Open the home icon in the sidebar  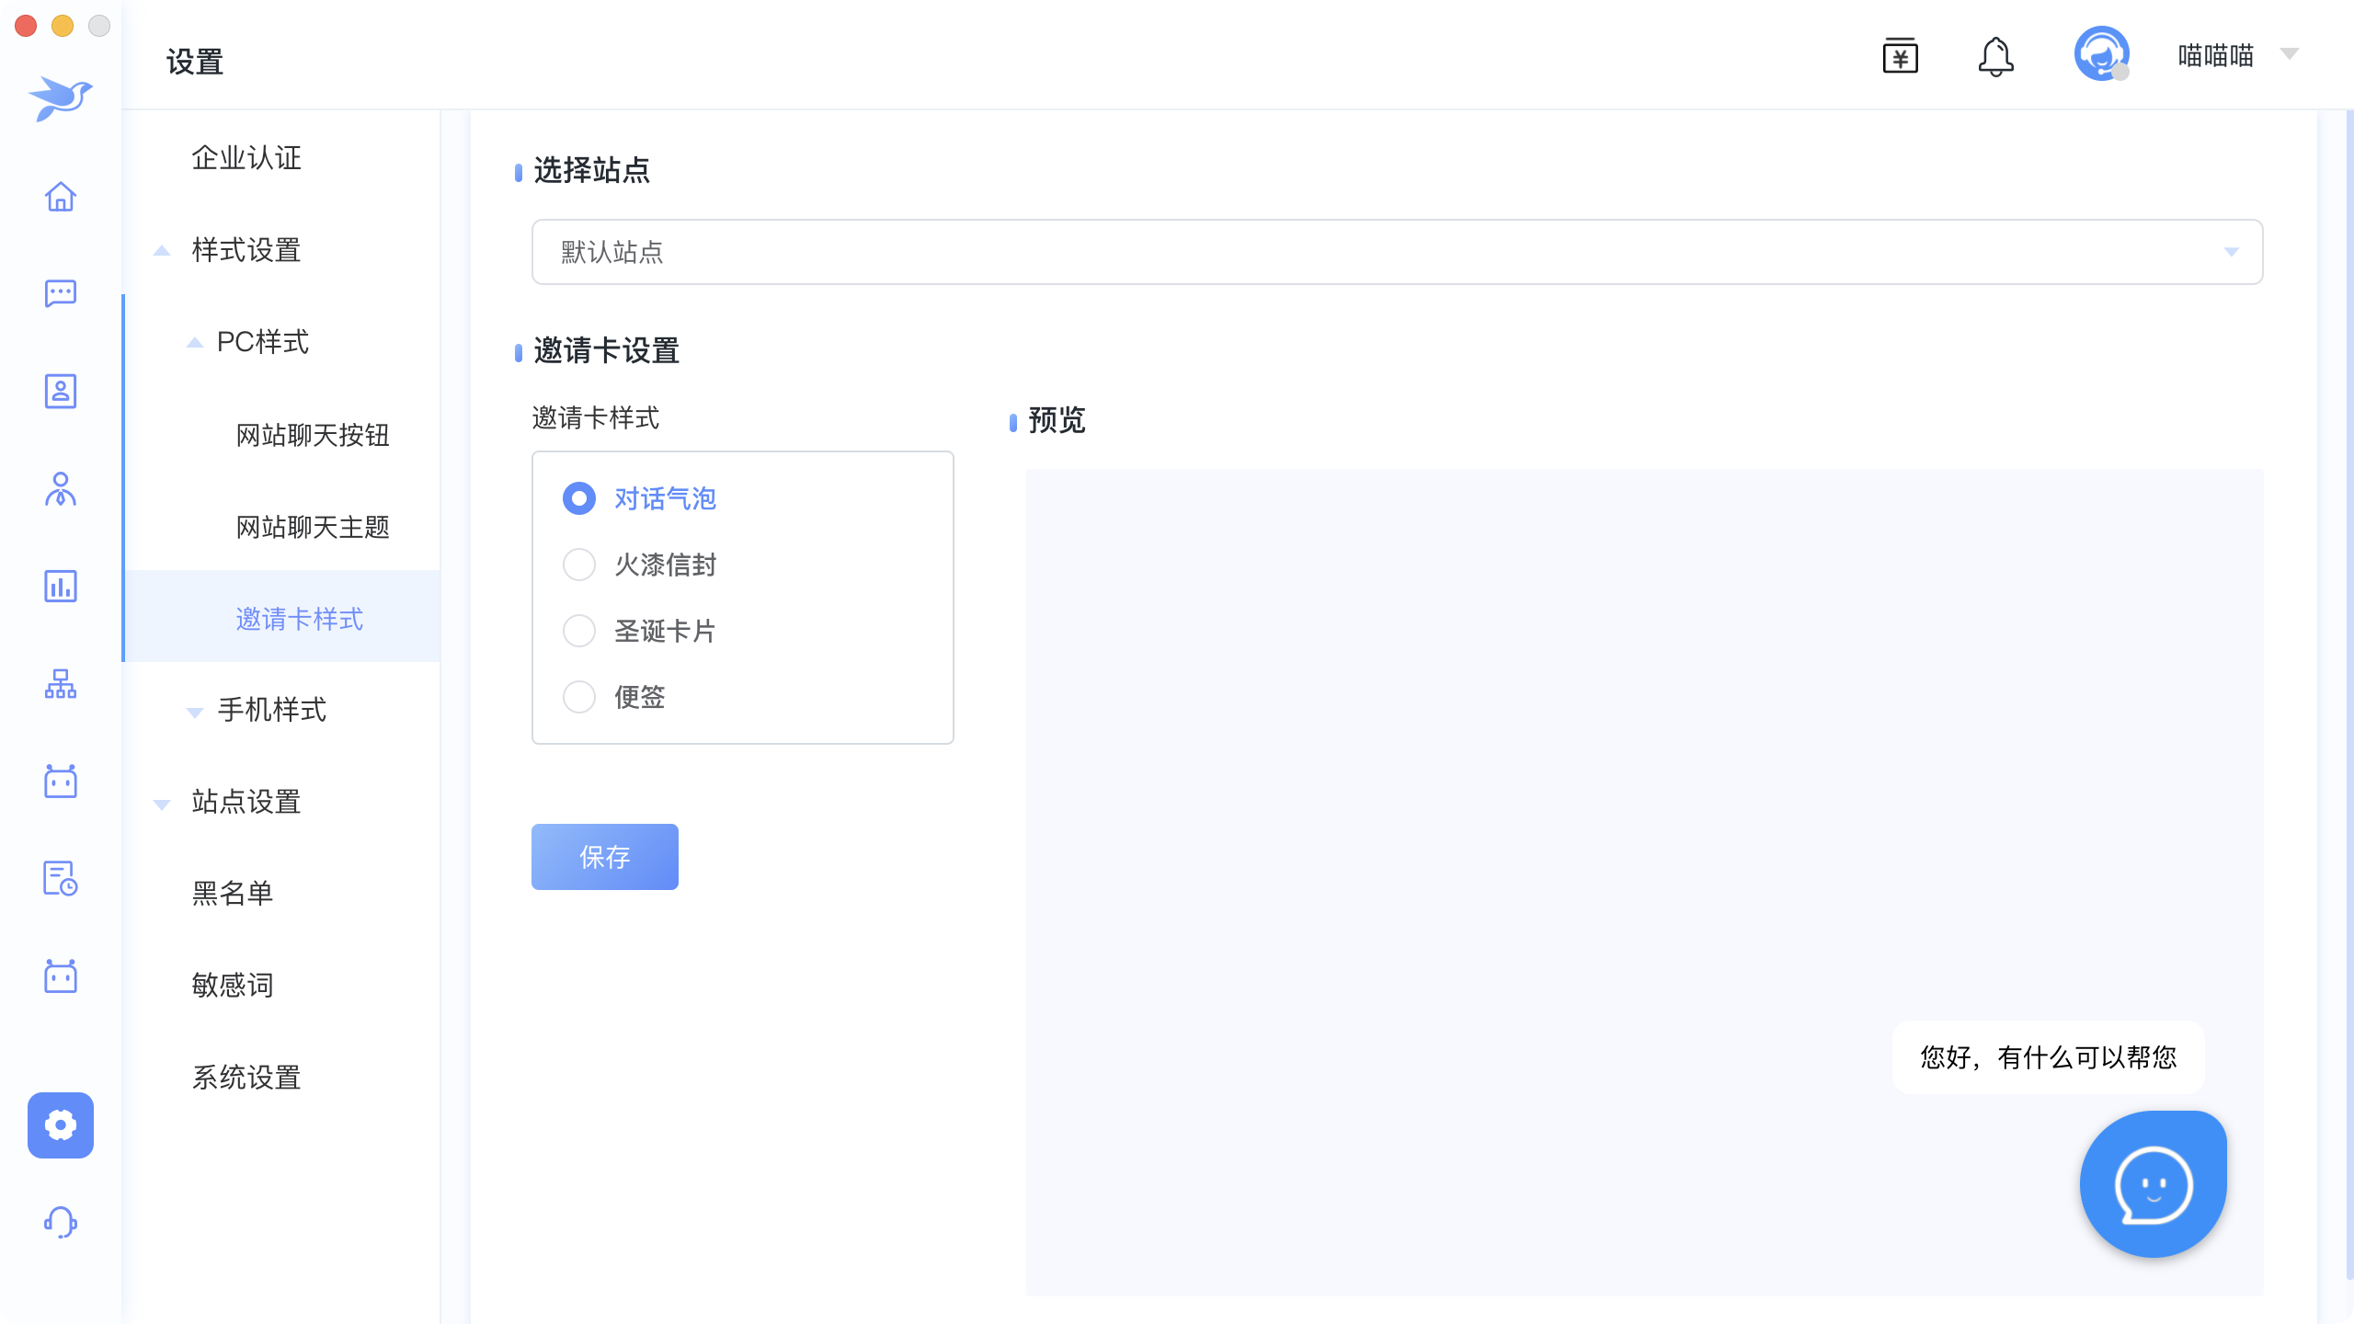click(61, 197)
